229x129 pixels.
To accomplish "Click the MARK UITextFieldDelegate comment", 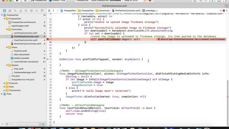I will 82,105.
